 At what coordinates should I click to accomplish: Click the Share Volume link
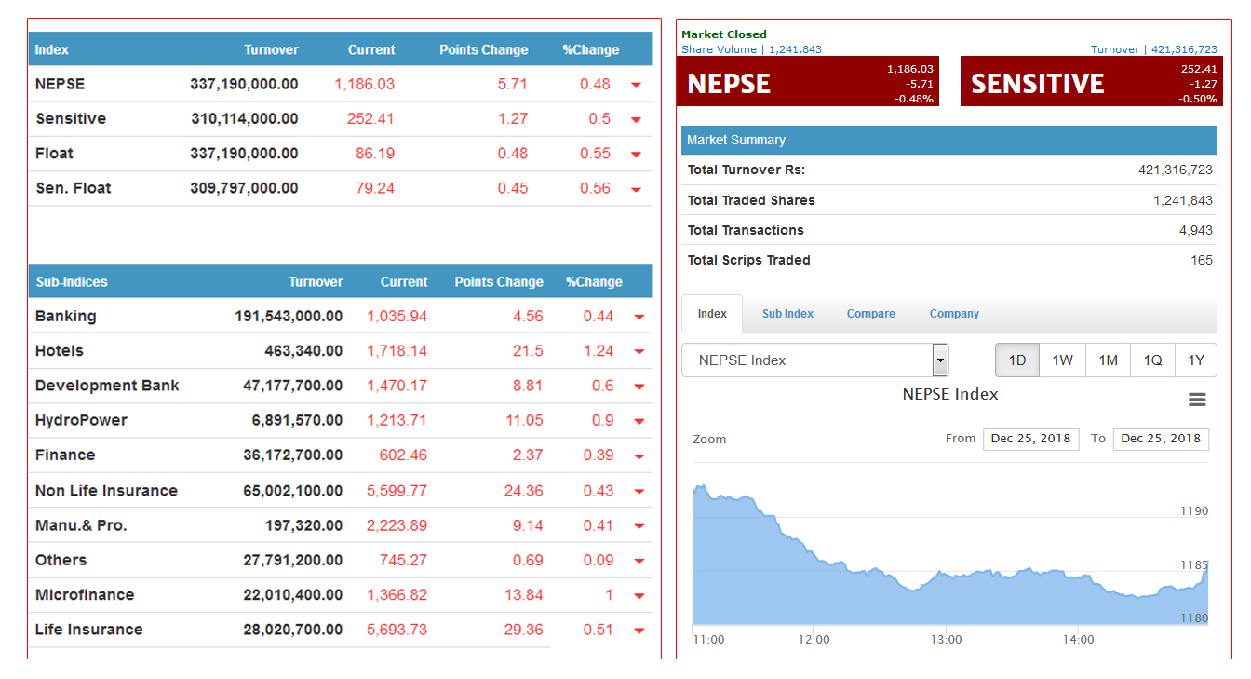751,49
